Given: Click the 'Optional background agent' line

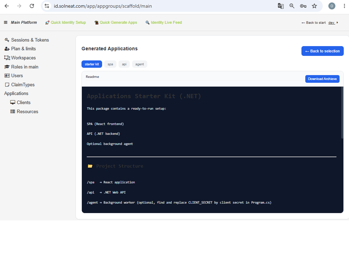Looking at the screenshot, I should (x=110, y=144).
